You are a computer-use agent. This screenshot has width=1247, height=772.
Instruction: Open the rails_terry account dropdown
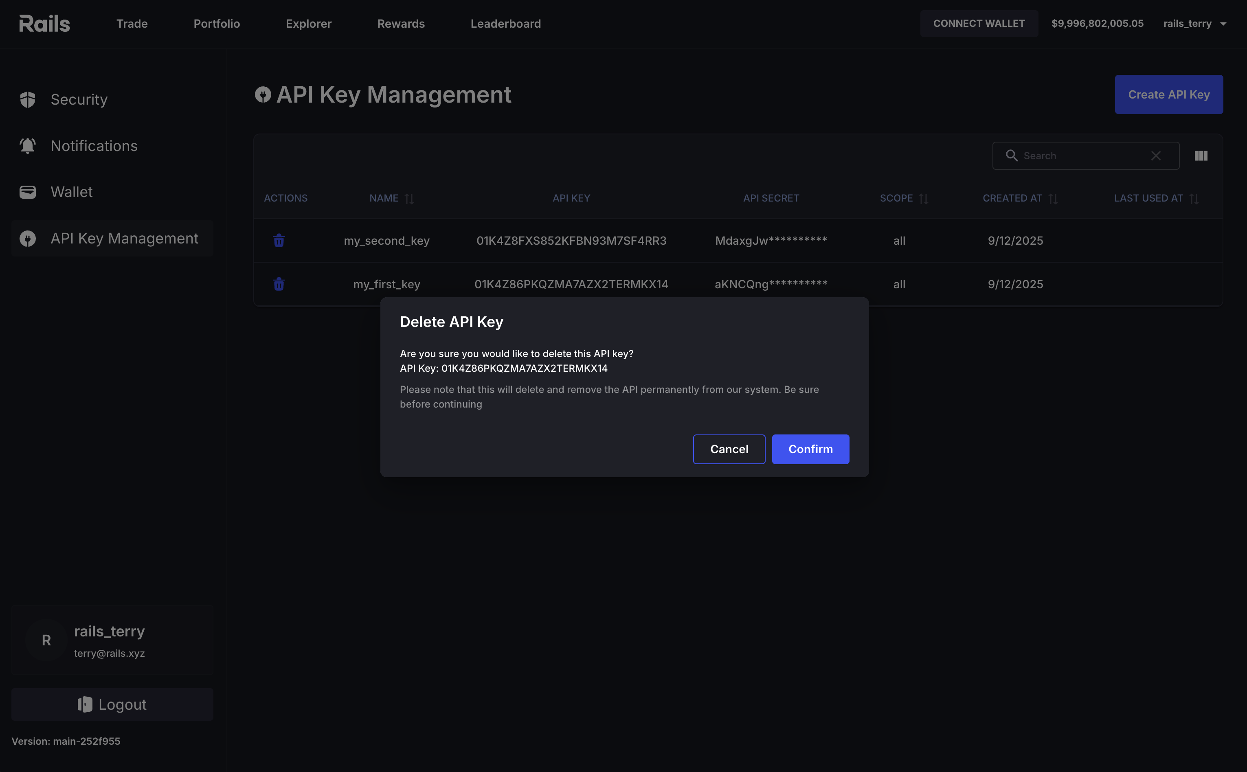(x=1194, y=23)
